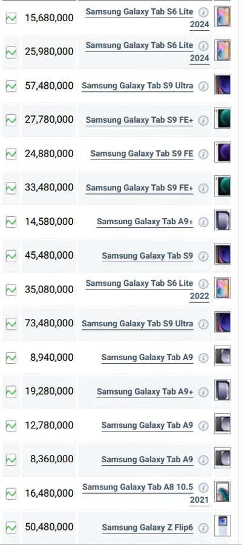Open the Samsung Galaxy Z Flip6 link
This screenshot has width=242, height=545.
[x=147, y=527]
